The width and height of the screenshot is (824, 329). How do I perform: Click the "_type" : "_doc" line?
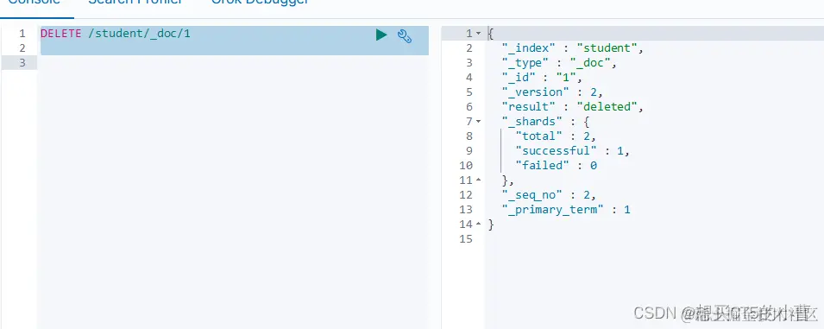tap(558, 63)
